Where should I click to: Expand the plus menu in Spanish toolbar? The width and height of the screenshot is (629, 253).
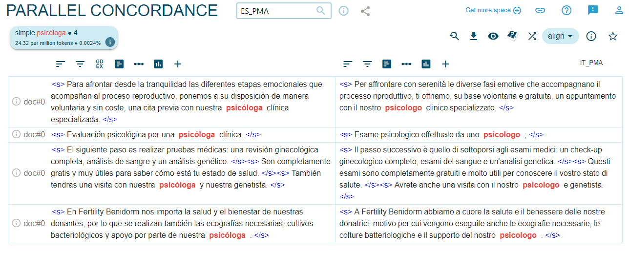click(x=178, y=64)
